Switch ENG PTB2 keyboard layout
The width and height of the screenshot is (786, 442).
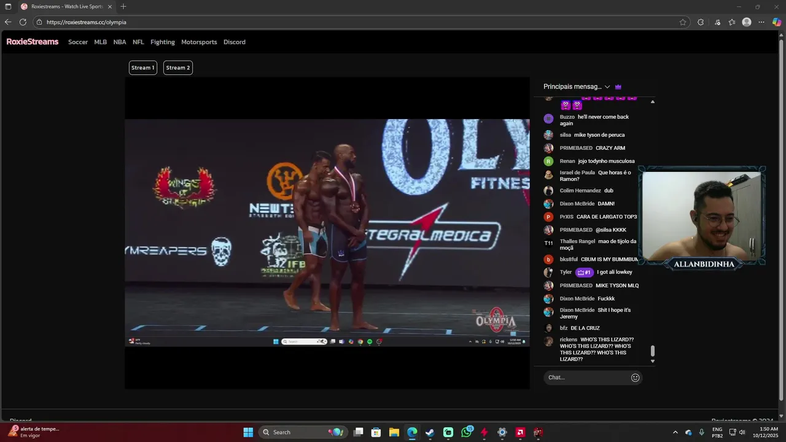[x=717, y=432]
